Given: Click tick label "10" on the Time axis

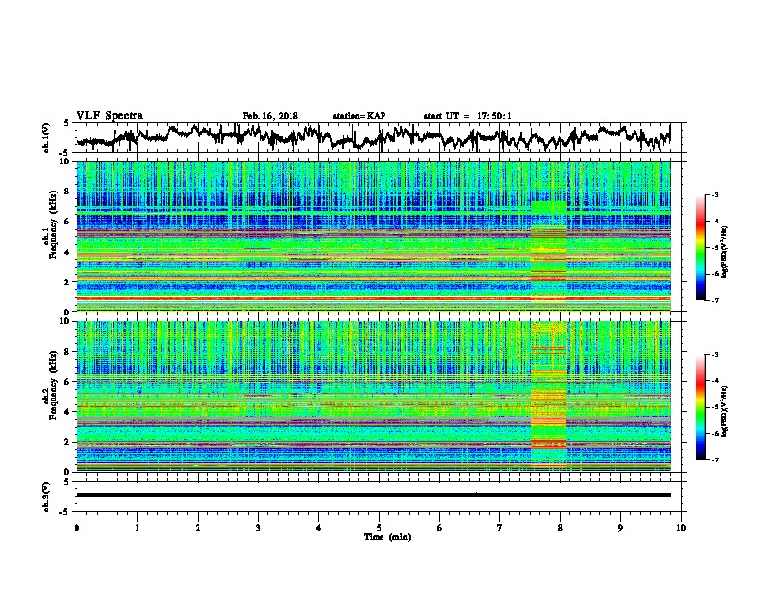Looking at the screenshot, I should tap(681, 528).
